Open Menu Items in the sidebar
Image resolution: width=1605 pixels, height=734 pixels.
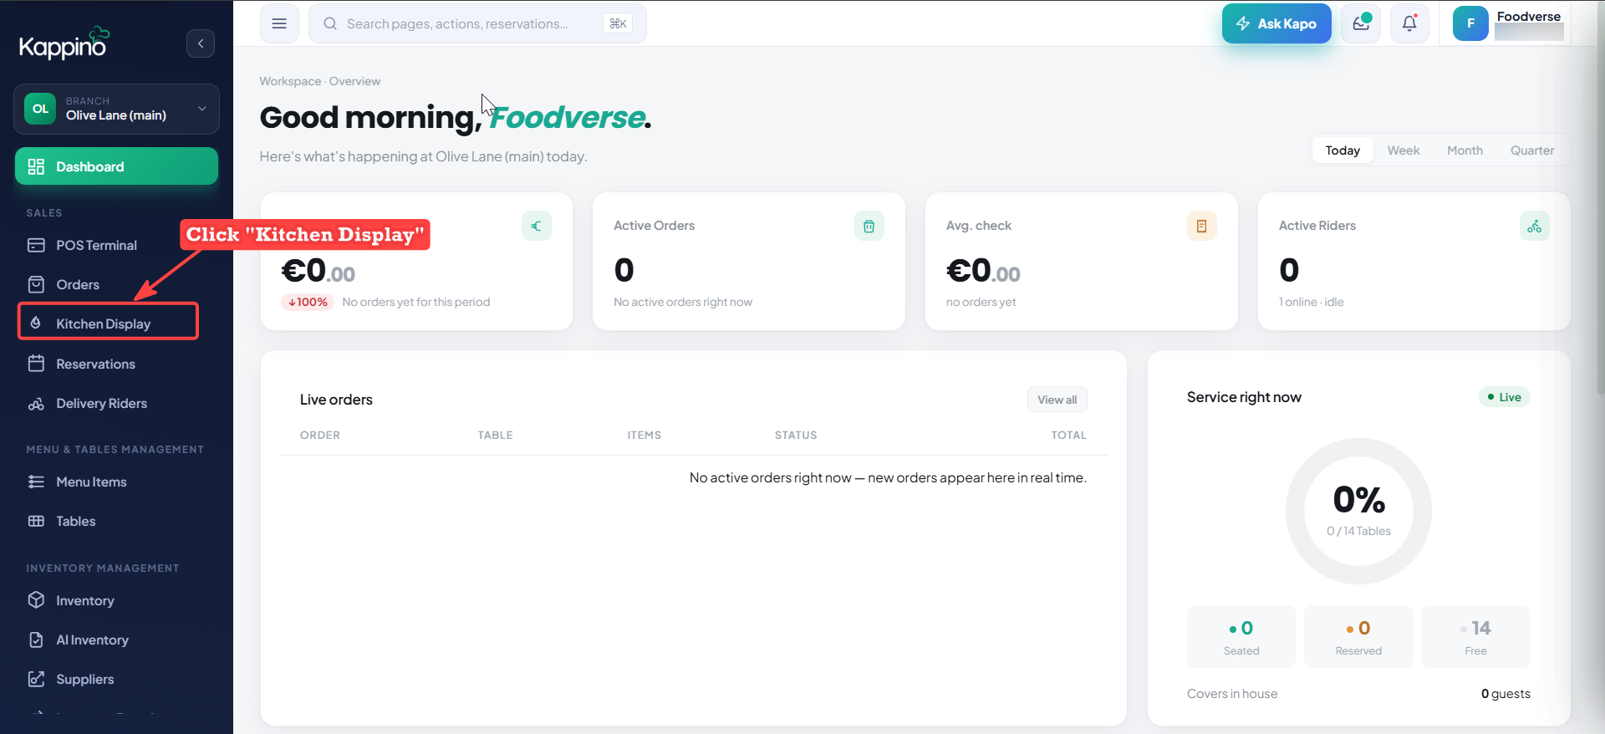click(116, 482)
